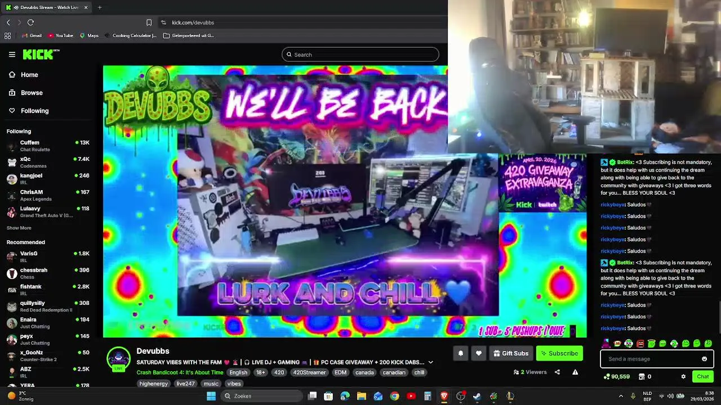Open a new browser tab
This screenshot has width=721, height=405.
(x=100, y=7)
